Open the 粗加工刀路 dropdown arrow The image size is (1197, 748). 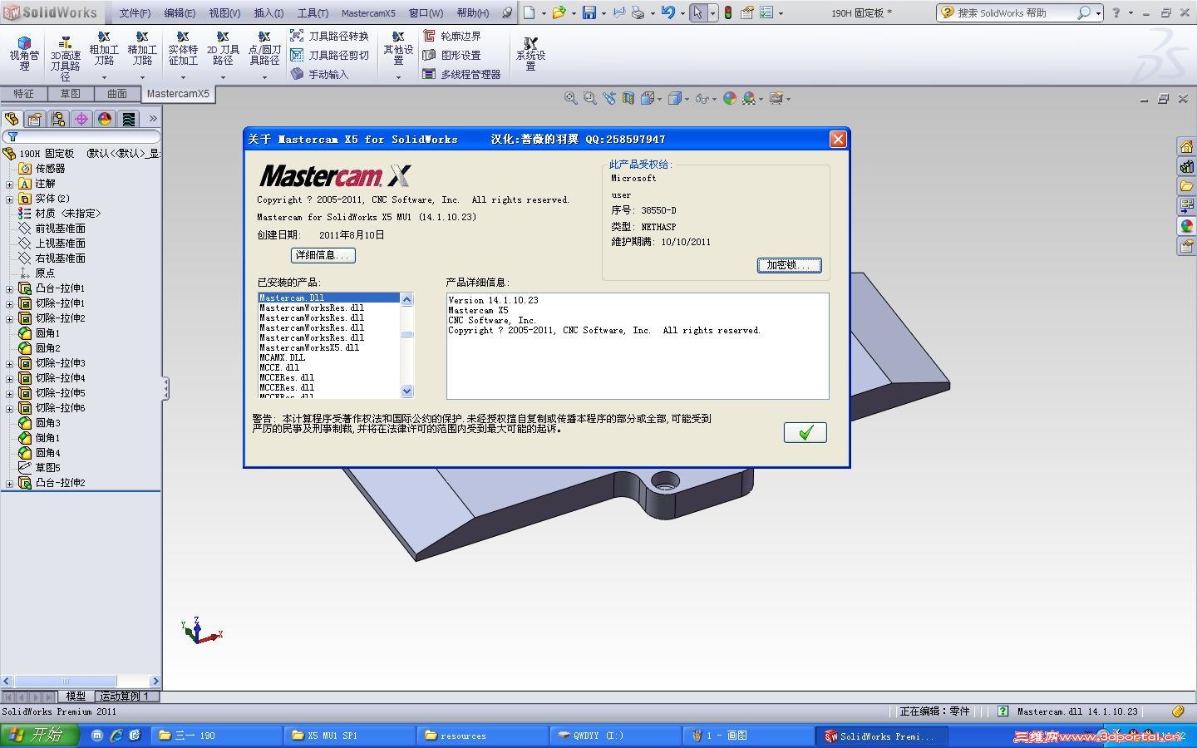(x=104, y=77)
